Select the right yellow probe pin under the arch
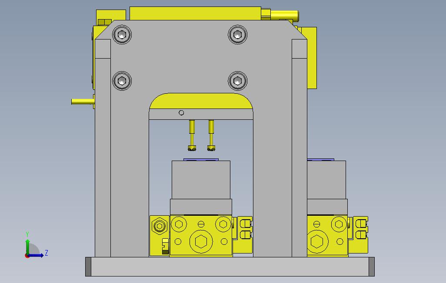Screen dimensions: 446x283 coord(211,135)
